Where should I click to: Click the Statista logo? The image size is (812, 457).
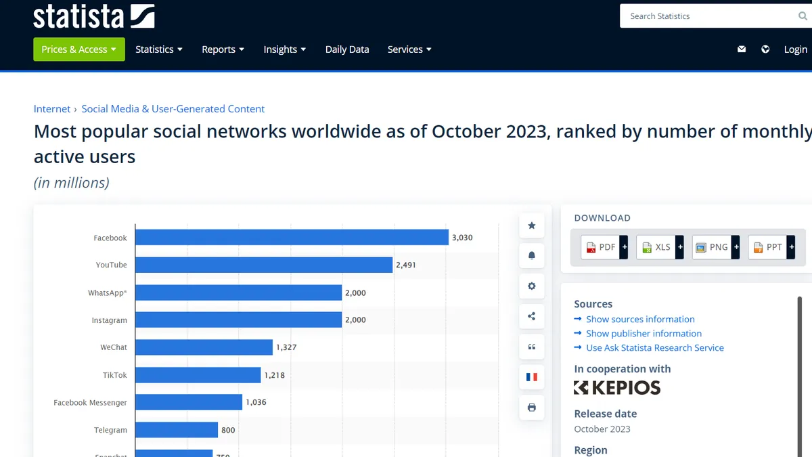(x=94, y=16)
